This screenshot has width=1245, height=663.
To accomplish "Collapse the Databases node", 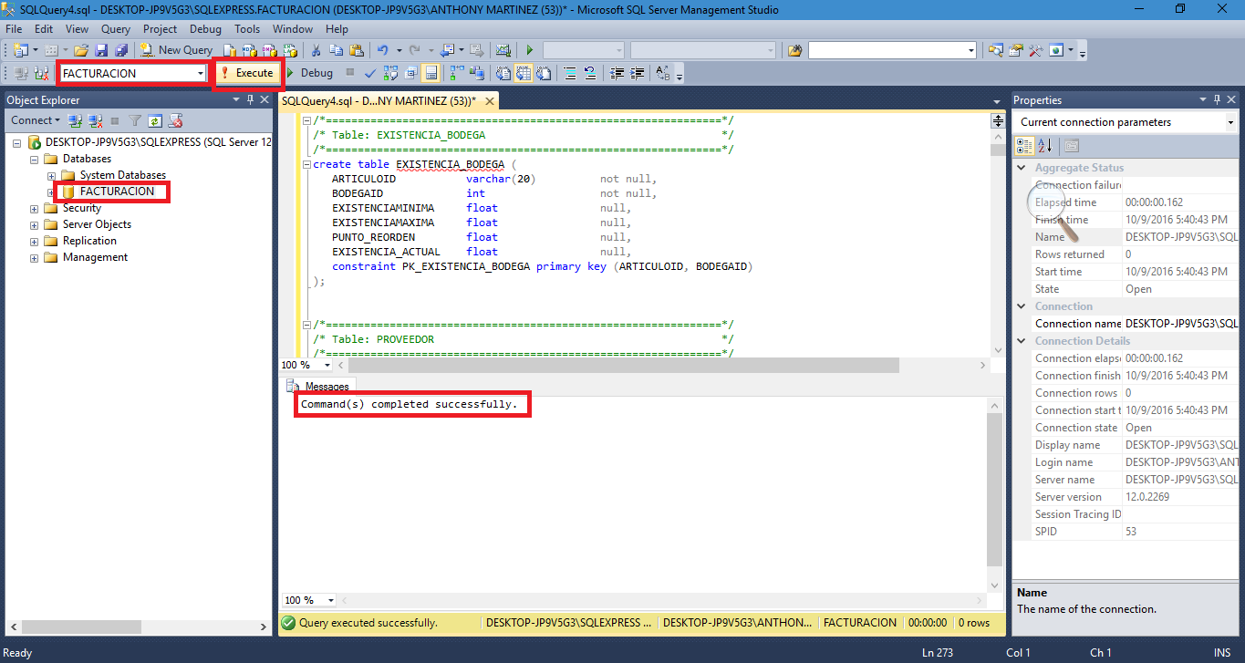I will tap(35, 159).
